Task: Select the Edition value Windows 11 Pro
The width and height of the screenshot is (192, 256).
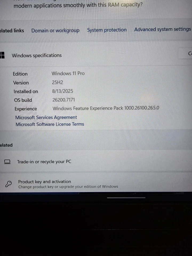Action: (68, 74)
